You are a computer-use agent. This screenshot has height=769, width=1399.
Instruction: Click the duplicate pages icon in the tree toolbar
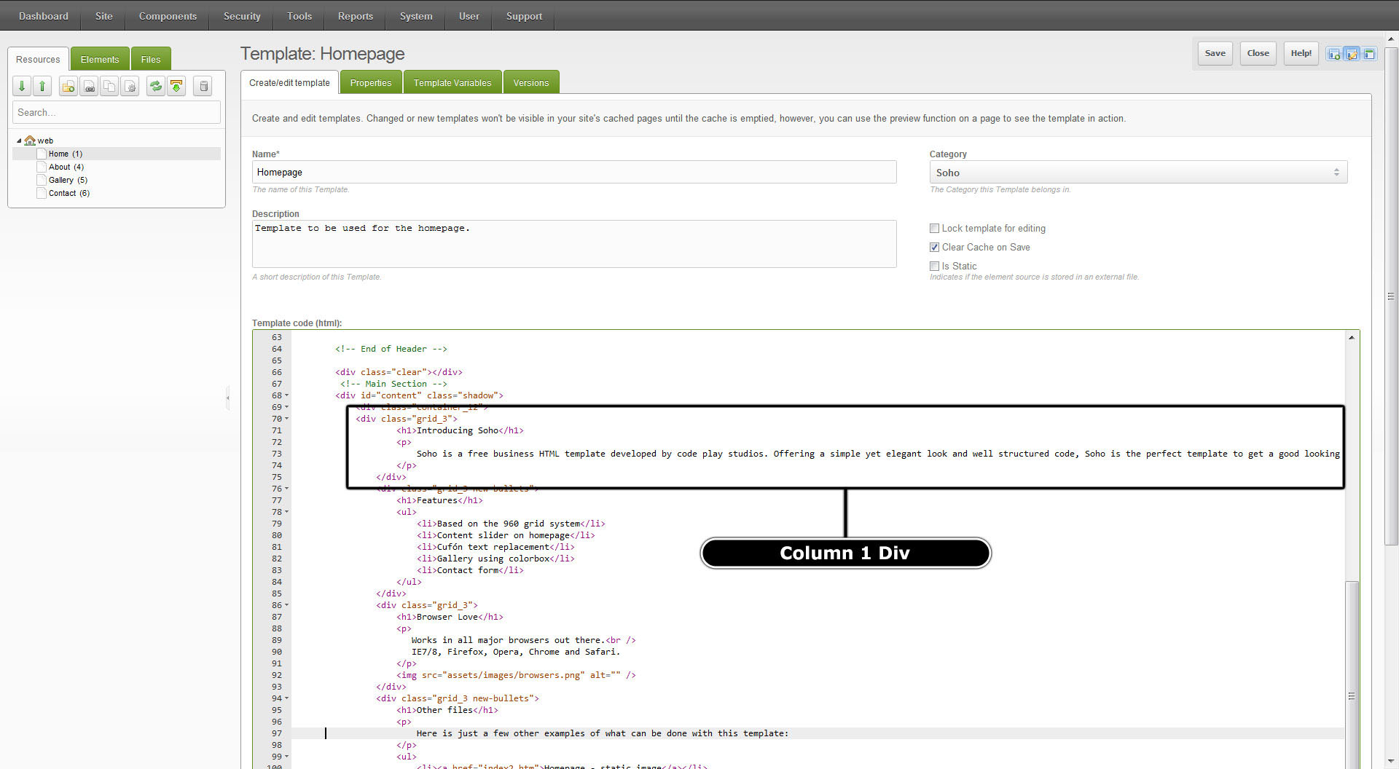(x=109, y=87)
